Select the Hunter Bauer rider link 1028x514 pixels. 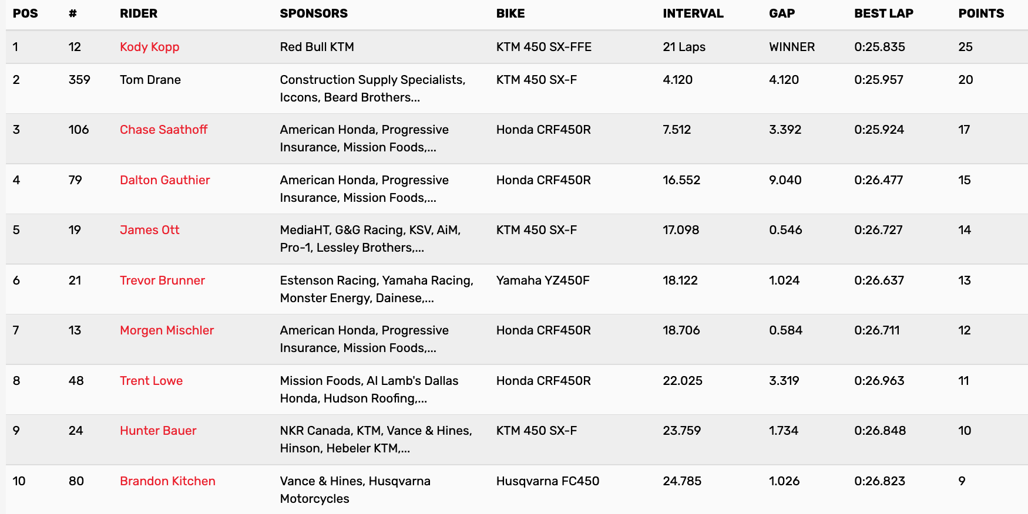[x=158, y=431]
